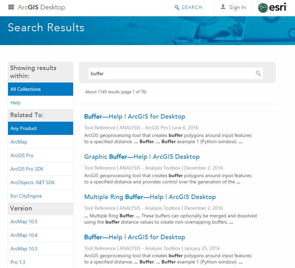Click the Multiple Ring Buffer description snippet

(x=171, y=219)
